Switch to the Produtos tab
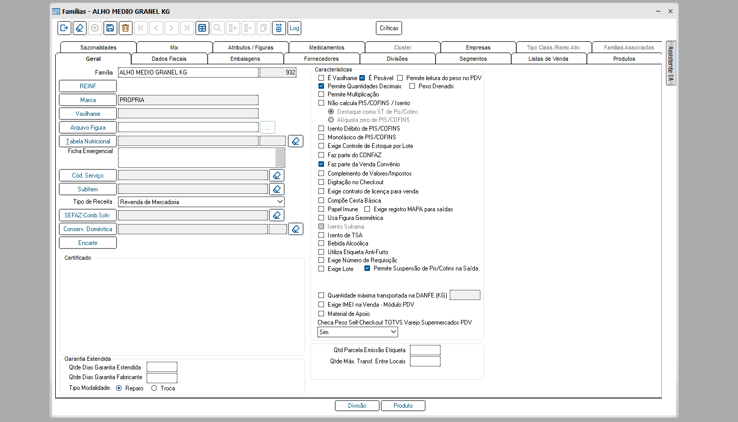Screen dimensions: 738x422 click(x=624, y=59)
